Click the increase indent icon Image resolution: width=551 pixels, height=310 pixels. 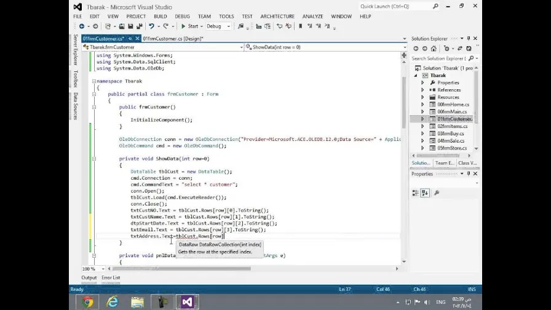(268, 26)
